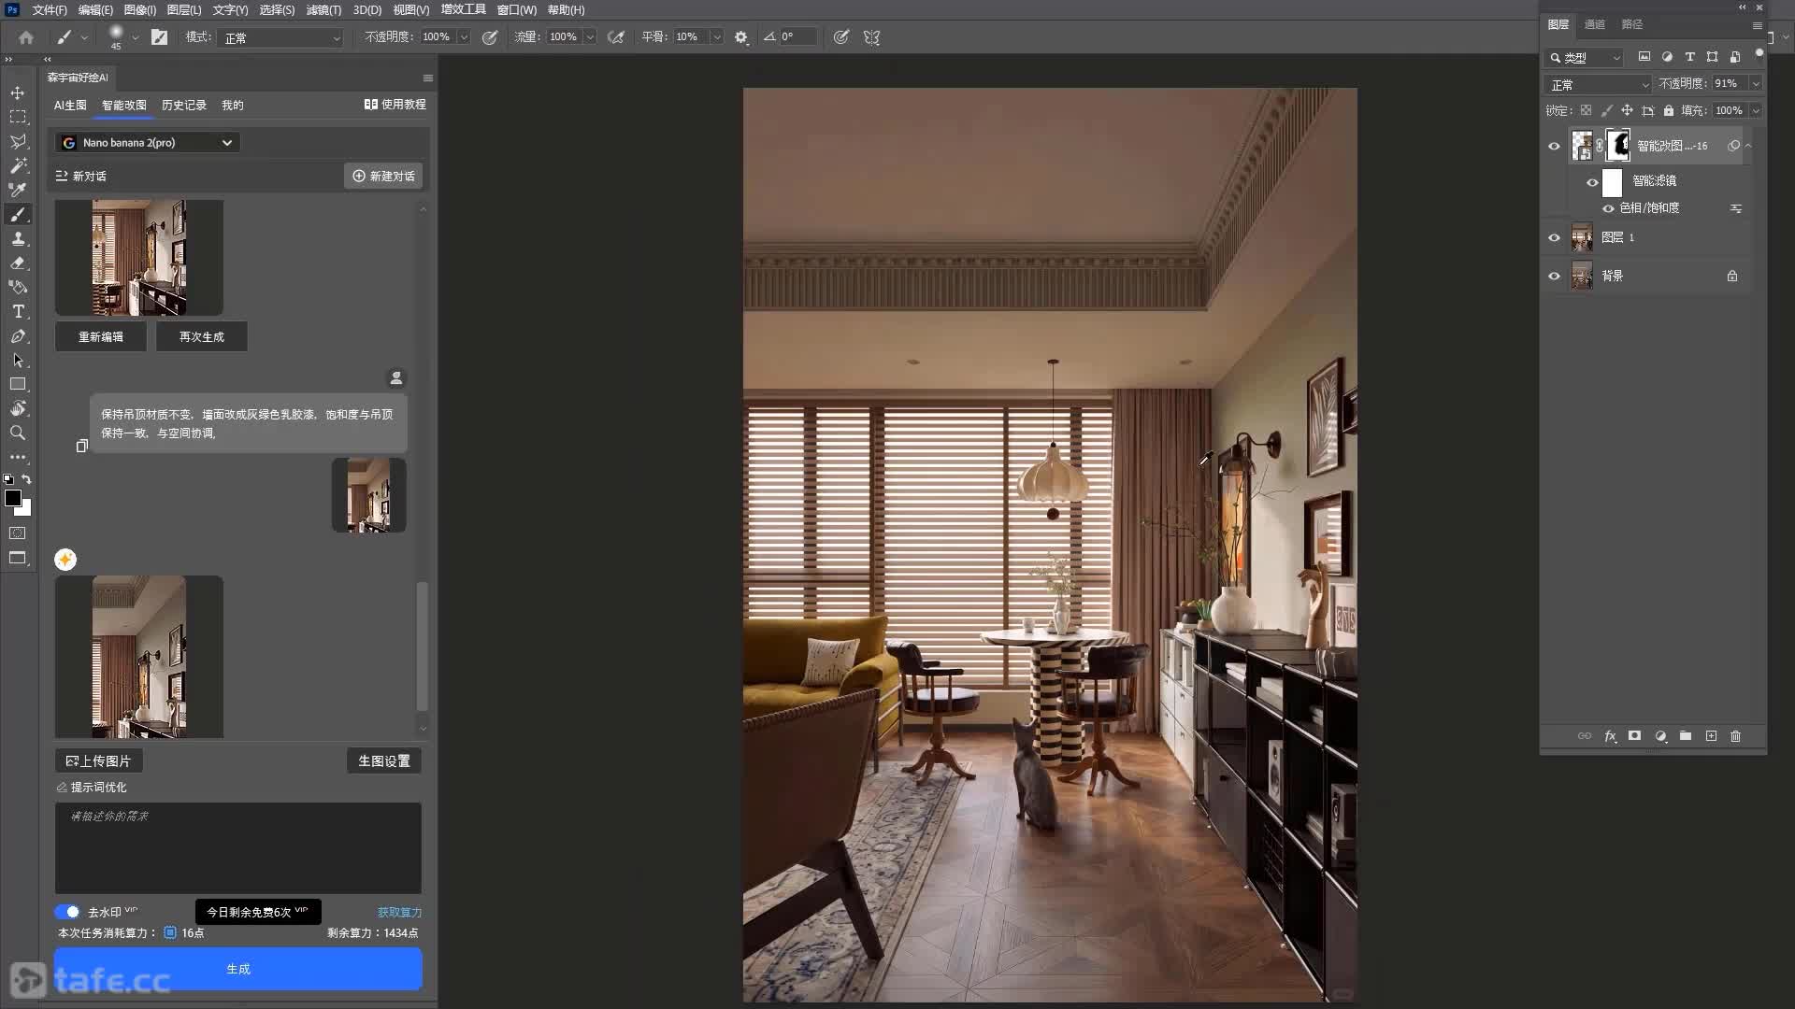Hide the 背景 layer
The image size is (1795, 1009).
pyautogui.click(x=1554, y=276)
